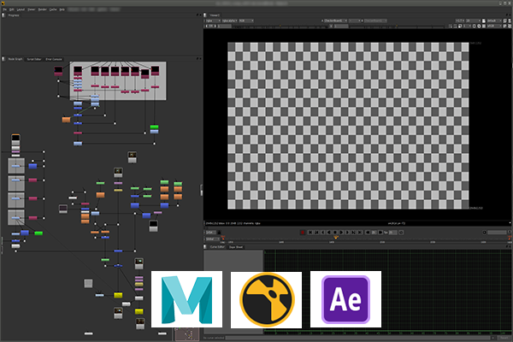The height and width of the screenshot is (342, 513).
Task: Open the Render menu
Action: coord(43,9)
